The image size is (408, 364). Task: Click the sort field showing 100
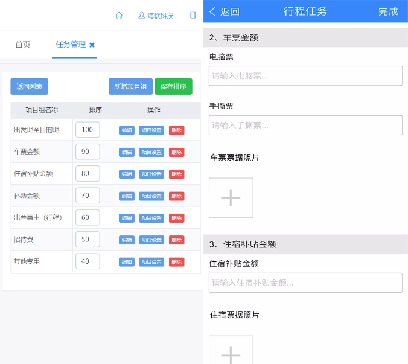[88, 130]
